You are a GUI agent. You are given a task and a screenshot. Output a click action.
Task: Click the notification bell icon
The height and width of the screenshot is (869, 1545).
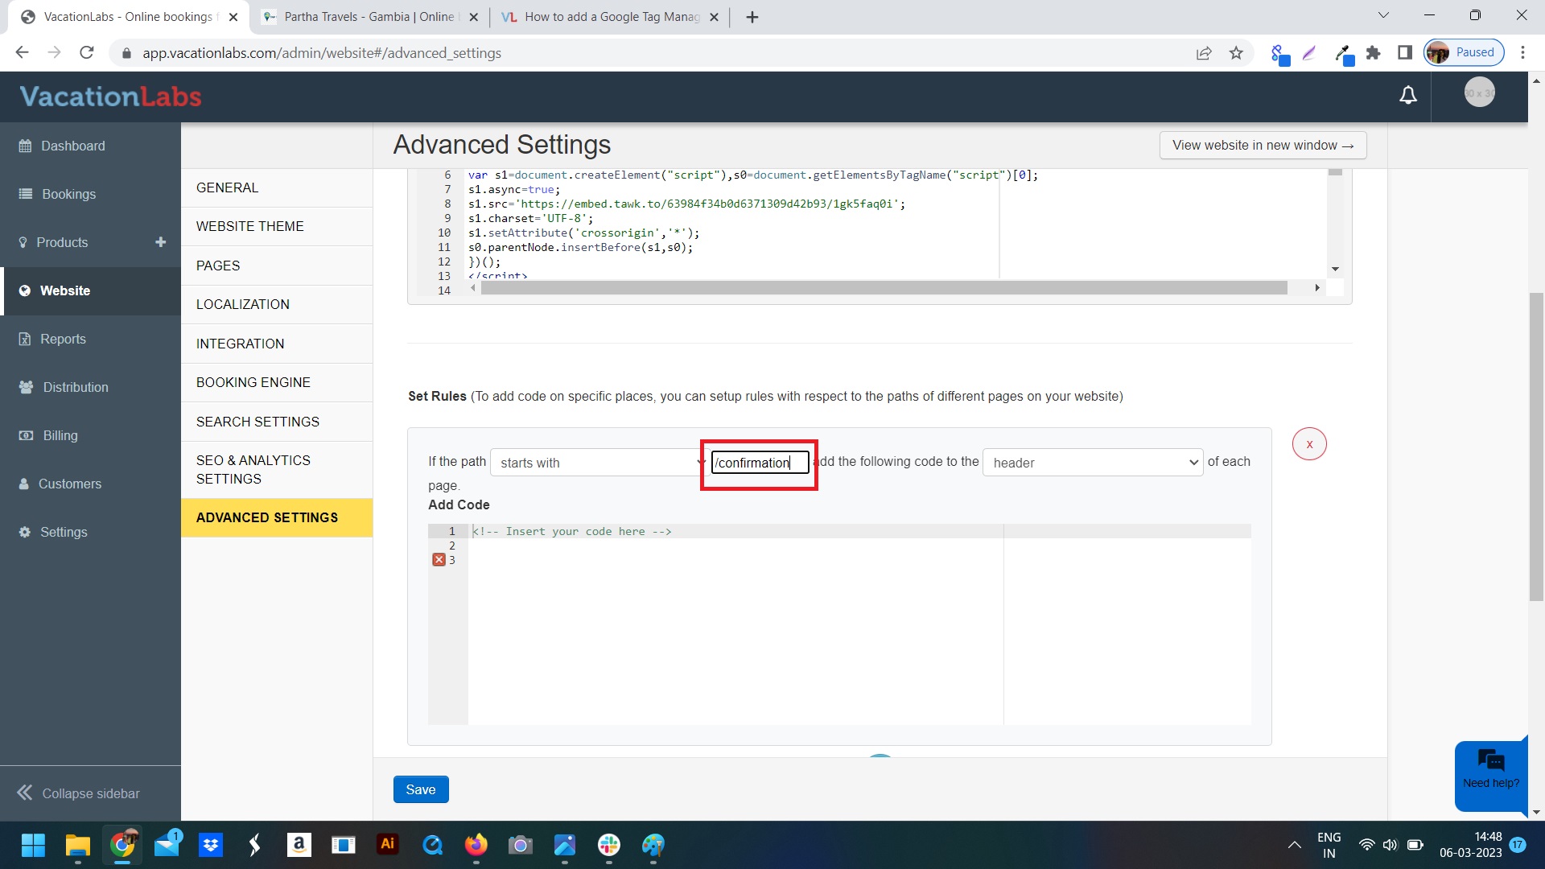tap(1407, 96)
